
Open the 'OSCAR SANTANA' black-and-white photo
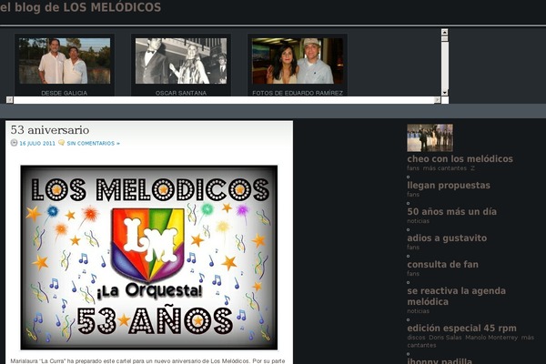point(181,61)
